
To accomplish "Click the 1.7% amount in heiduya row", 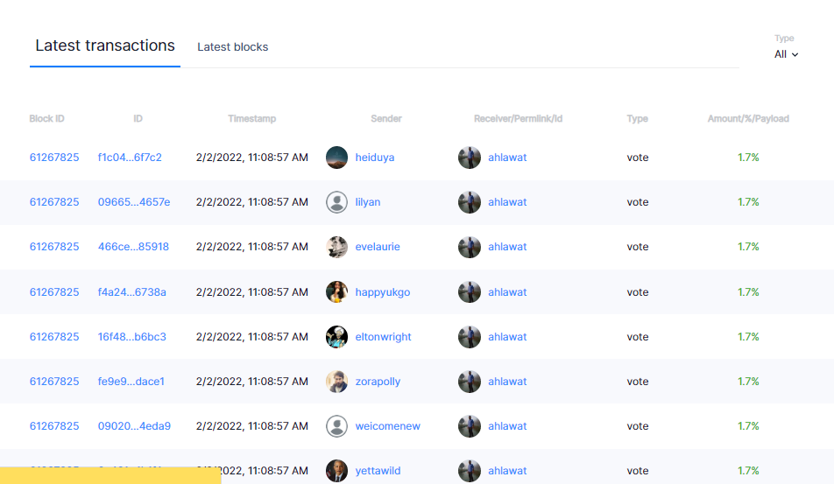I will pos(748,158).
